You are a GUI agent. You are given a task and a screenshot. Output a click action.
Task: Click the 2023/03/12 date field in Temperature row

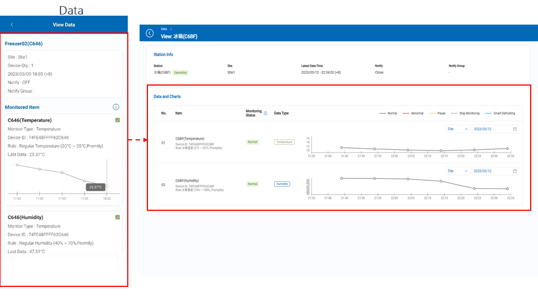pyautogui.click(x=492, y=129)
